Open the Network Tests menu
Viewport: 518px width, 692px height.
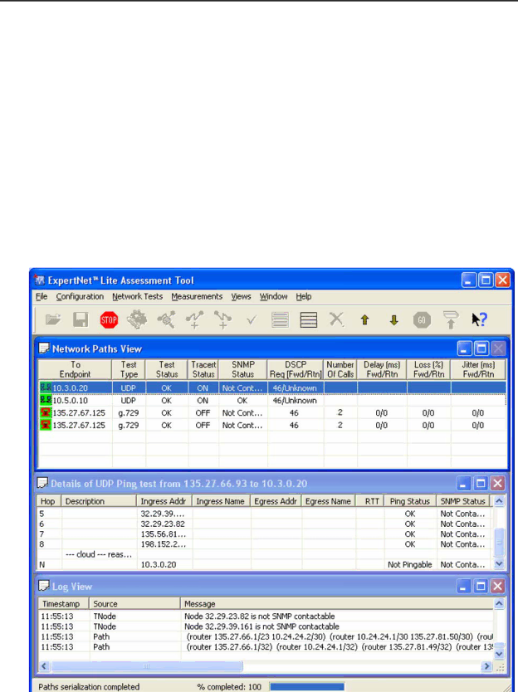[x=137, y=296]
